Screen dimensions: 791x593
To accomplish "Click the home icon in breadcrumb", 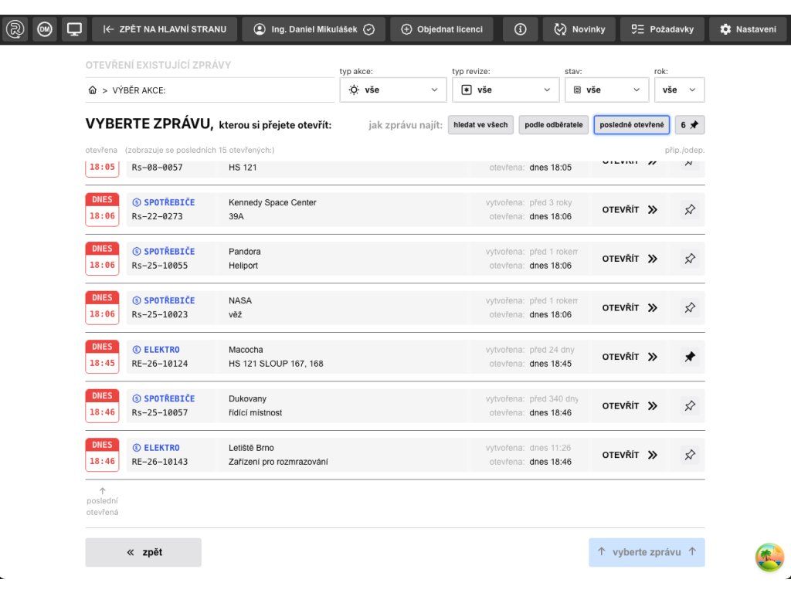I will [93, 90].
